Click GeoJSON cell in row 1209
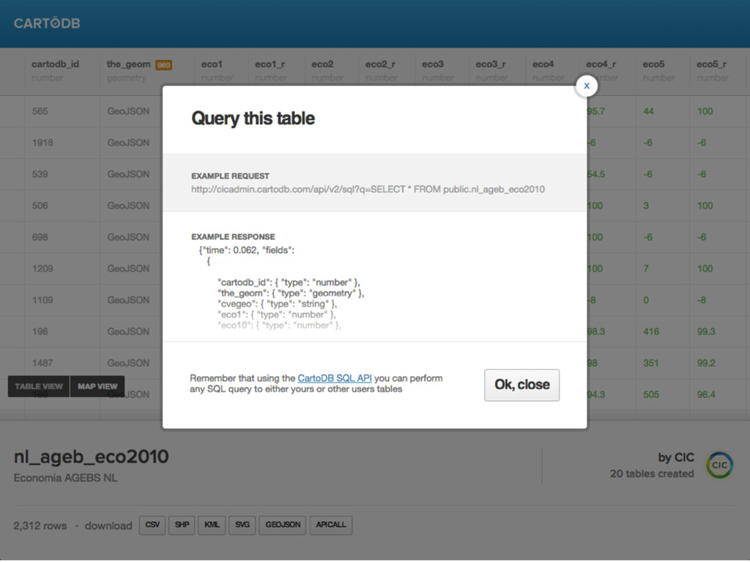This screenshot has height=562, width=750. pos(128,269)
